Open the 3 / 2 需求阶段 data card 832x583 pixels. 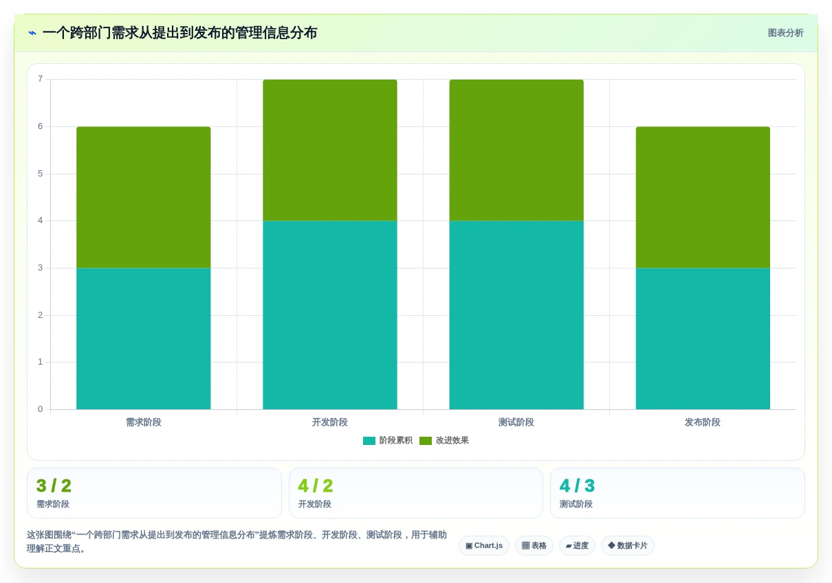154,493
